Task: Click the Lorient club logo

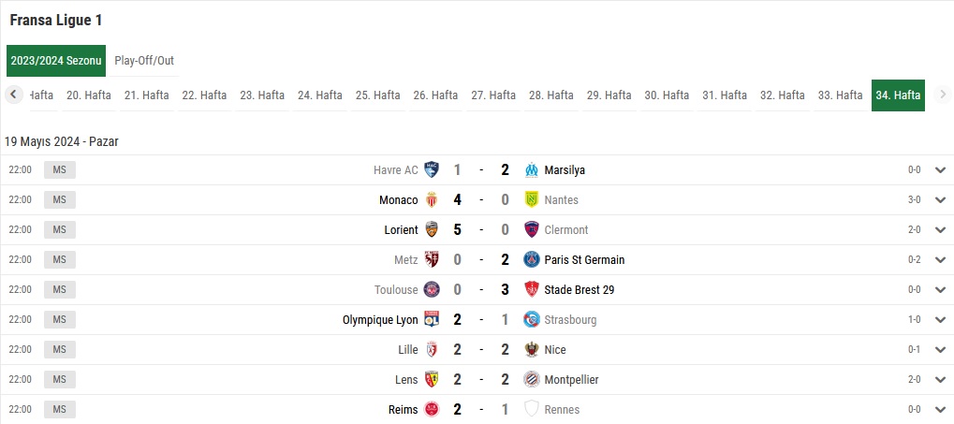Action: pyautogui.click(x=432, y=229)
